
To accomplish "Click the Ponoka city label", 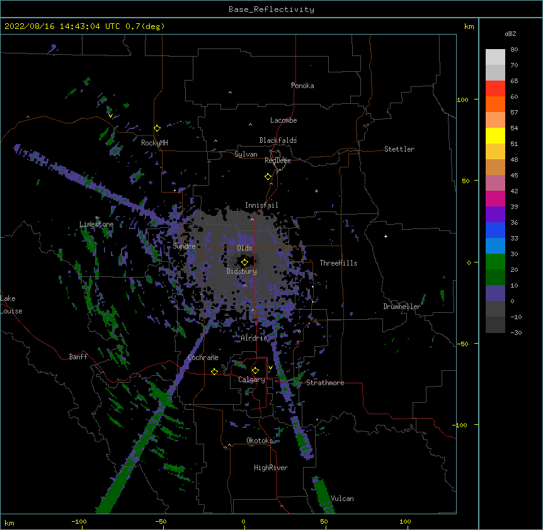I will [302, 86].
